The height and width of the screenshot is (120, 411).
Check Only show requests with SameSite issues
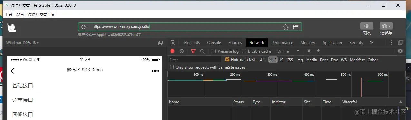(172, 67)
